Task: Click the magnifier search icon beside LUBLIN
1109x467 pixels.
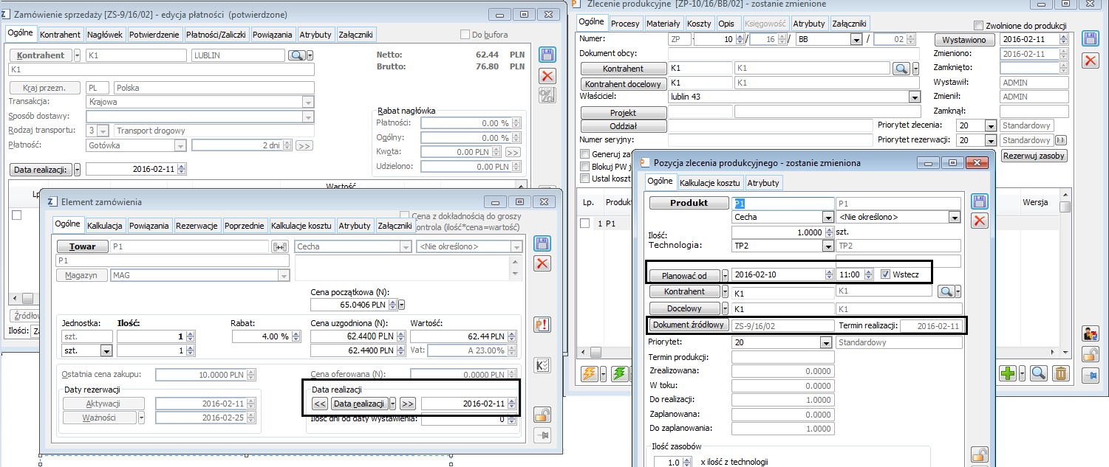Action: pos(296,55)
